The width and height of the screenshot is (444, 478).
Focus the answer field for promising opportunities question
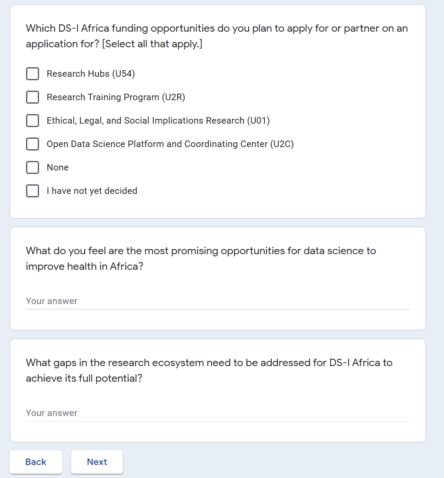click(218, 301)
